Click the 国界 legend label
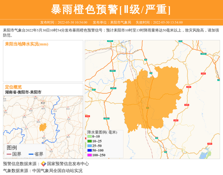Image resolution: width=223 pixels, height=175 pixels. pyautogui.click(x=17, y=154)
